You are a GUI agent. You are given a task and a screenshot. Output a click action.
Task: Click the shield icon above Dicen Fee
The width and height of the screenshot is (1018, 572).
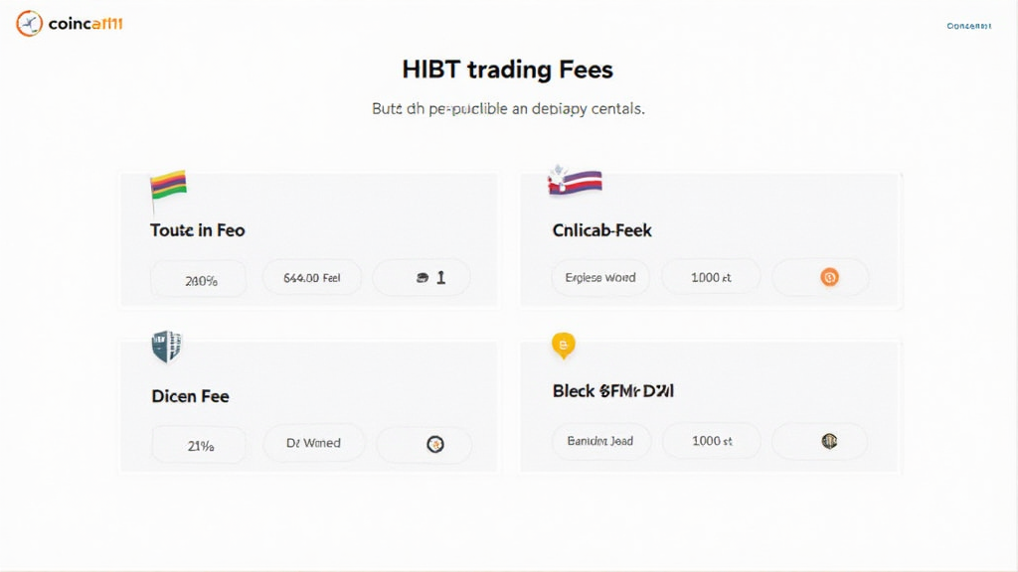click(x=166, y=346)
